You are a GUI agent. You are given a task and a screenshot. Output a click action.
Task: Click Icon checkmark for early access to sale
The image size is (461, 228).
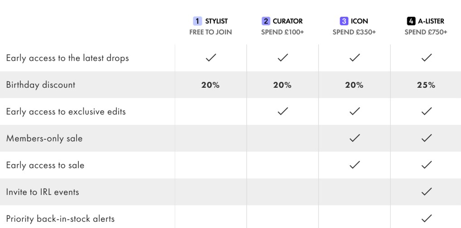click(x=355, y=165)
